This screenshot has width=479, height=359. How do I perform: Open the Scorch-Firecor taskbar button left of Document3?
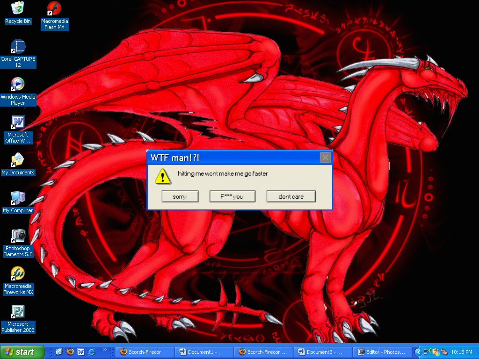[x=264, y=352]
